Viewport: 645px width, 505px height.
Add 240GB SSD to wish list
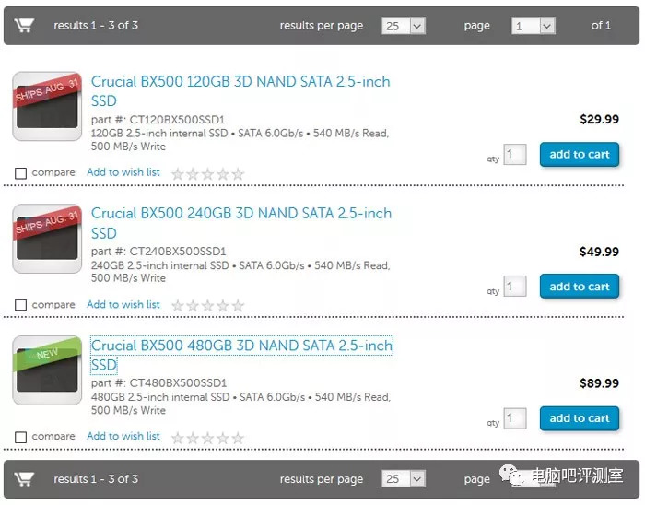click(123, 304)
